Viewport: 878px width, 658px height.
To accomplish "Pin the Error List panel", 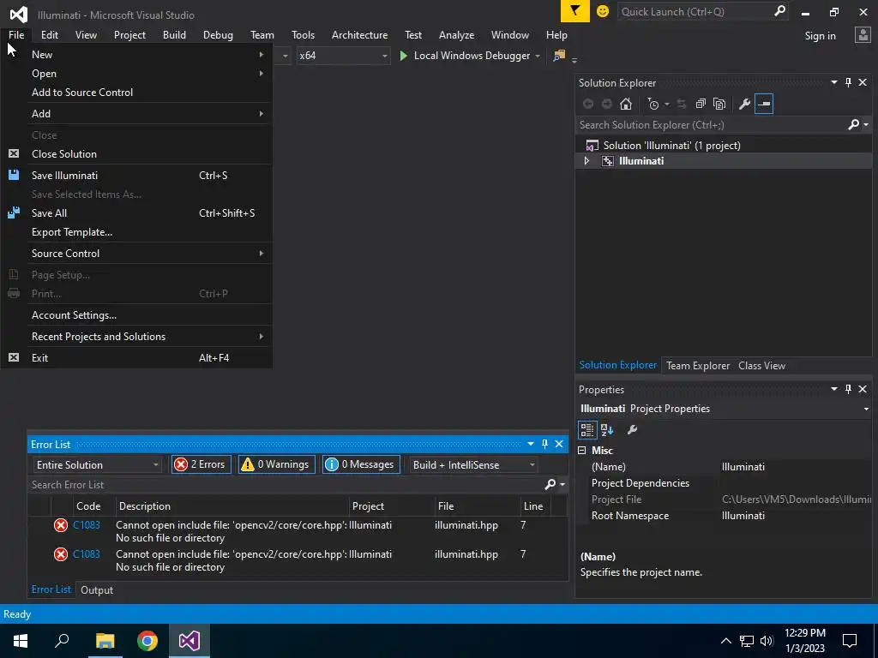I will pyautogui.click(x=544, y=444).
